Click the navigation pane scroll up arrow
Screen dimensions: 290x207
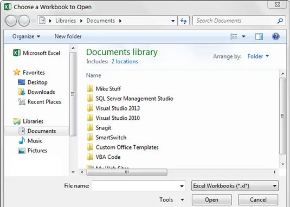point(73,48)
